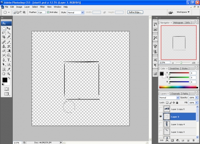Open the Workspace dropdown
This screenshot has width=200, height=144.
(x=183, y=12)
